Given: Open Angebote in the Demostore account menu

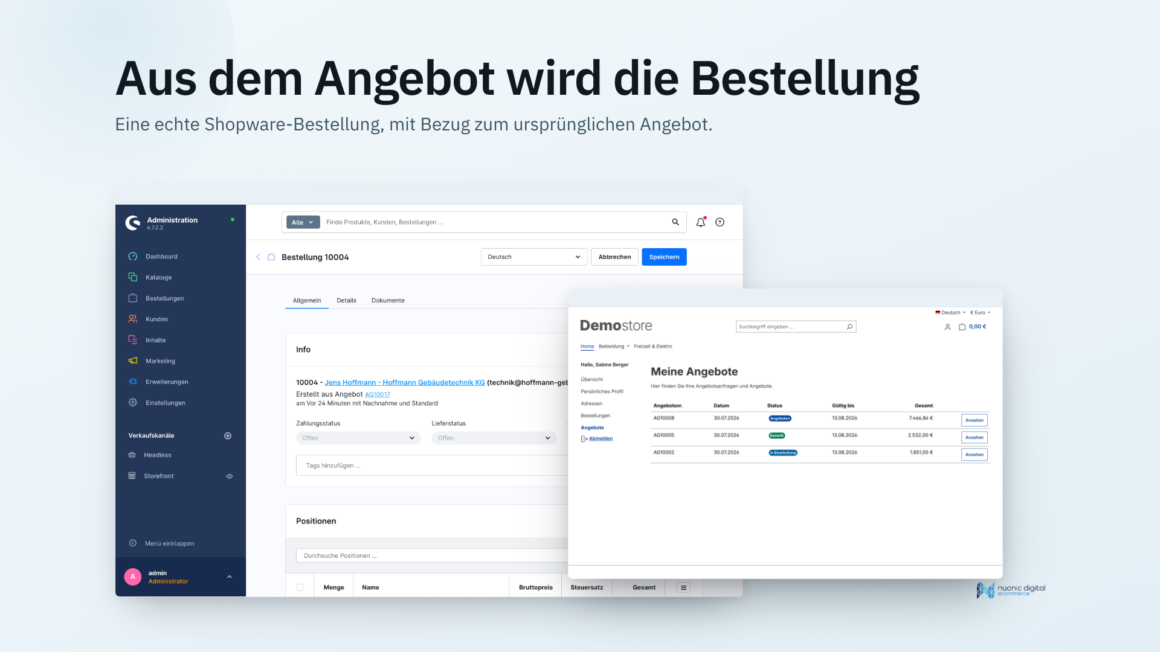Looking at the screenshot, I should pyautogui.click(x=592, y=428).
